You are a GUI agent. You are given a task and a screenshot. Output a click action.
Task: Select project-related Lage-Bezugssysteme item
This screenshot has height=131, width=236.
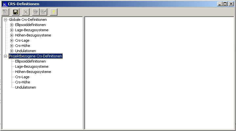[32, 66]
